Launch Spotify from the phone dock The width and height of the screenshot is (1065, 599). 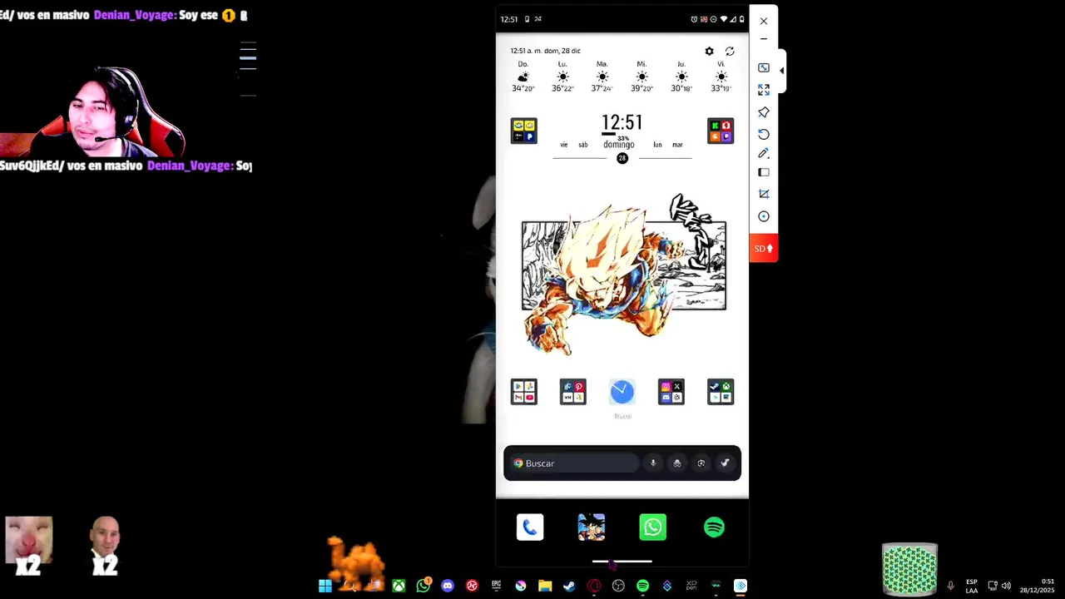714,527
